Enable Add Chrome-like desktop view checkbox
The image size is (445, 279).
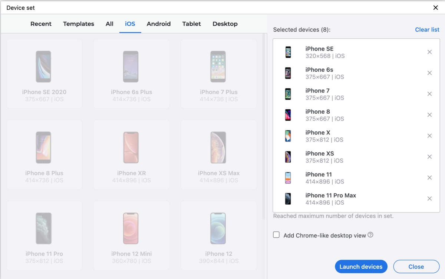(x=276, y=235)
